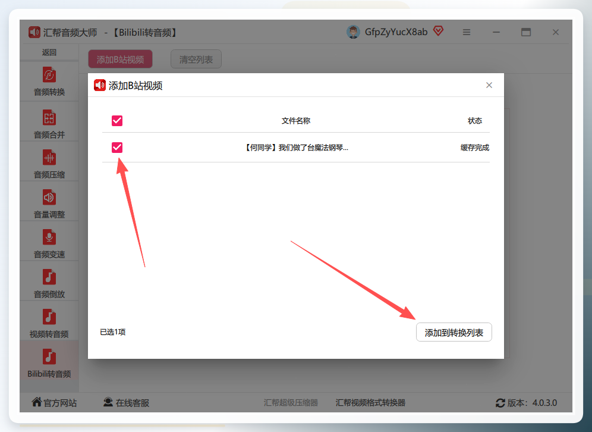Open the 汇帮视频格式转换器 link
Viewport: 592px width, 432px height.
(x=370, y=403)
